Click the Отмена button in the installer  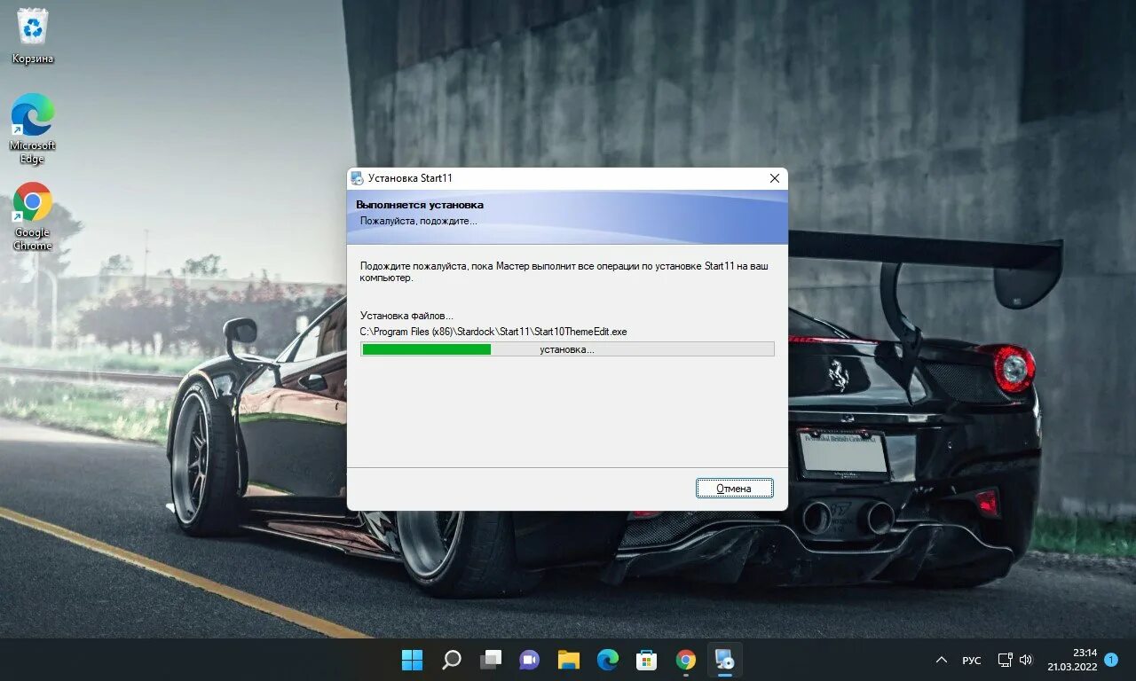click(734, 489)
